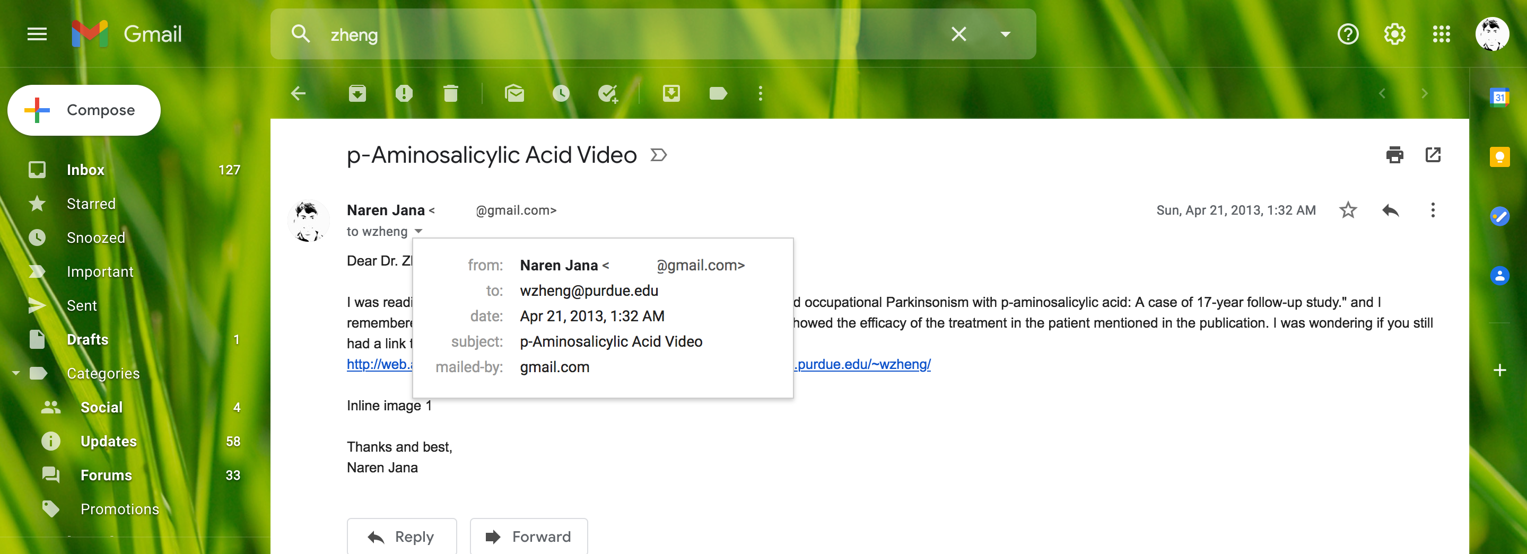Report this message as spam

[404, 93]
